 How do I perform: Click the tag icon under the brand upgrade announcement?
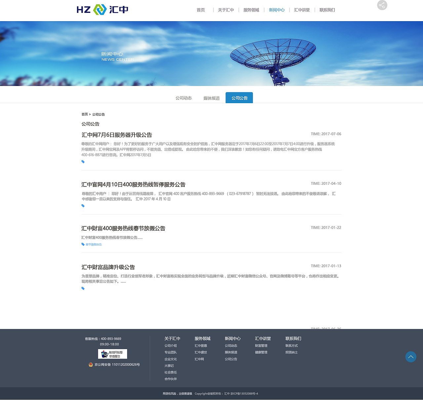point(83,288)
